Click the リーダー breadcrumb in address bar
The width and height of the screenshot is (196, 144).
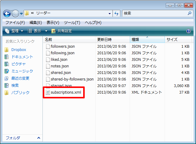click(43, 13)
